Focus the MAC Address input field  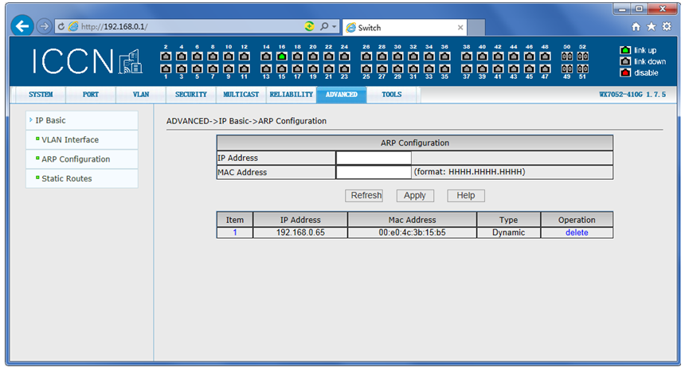coord(374,173)
